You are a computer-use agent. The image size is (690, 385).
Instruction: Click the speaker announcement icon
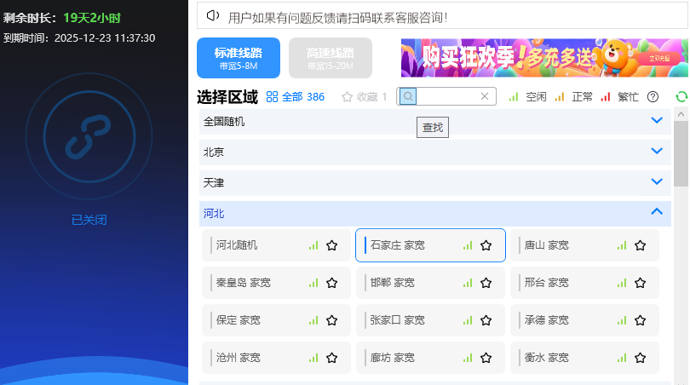[213, 16]
